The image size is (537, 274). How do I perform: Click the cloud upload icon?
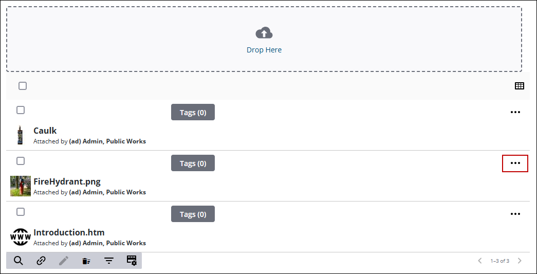click(x=264, y=33)
